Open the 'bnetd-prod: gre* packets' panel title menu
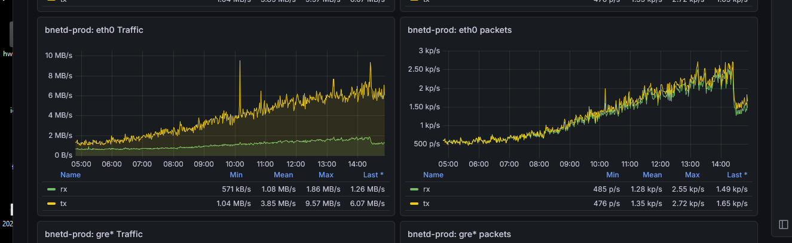The image size is (792, 243). click(459, 233)
